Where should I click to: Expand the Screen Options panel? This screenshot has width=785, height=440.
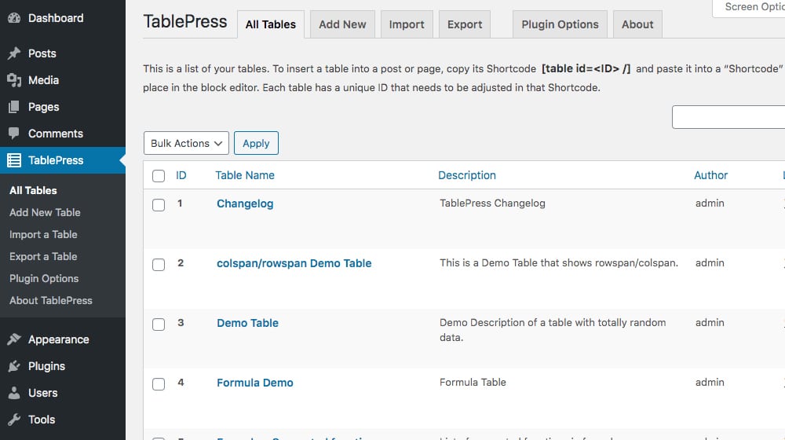(x=750, y=8)
